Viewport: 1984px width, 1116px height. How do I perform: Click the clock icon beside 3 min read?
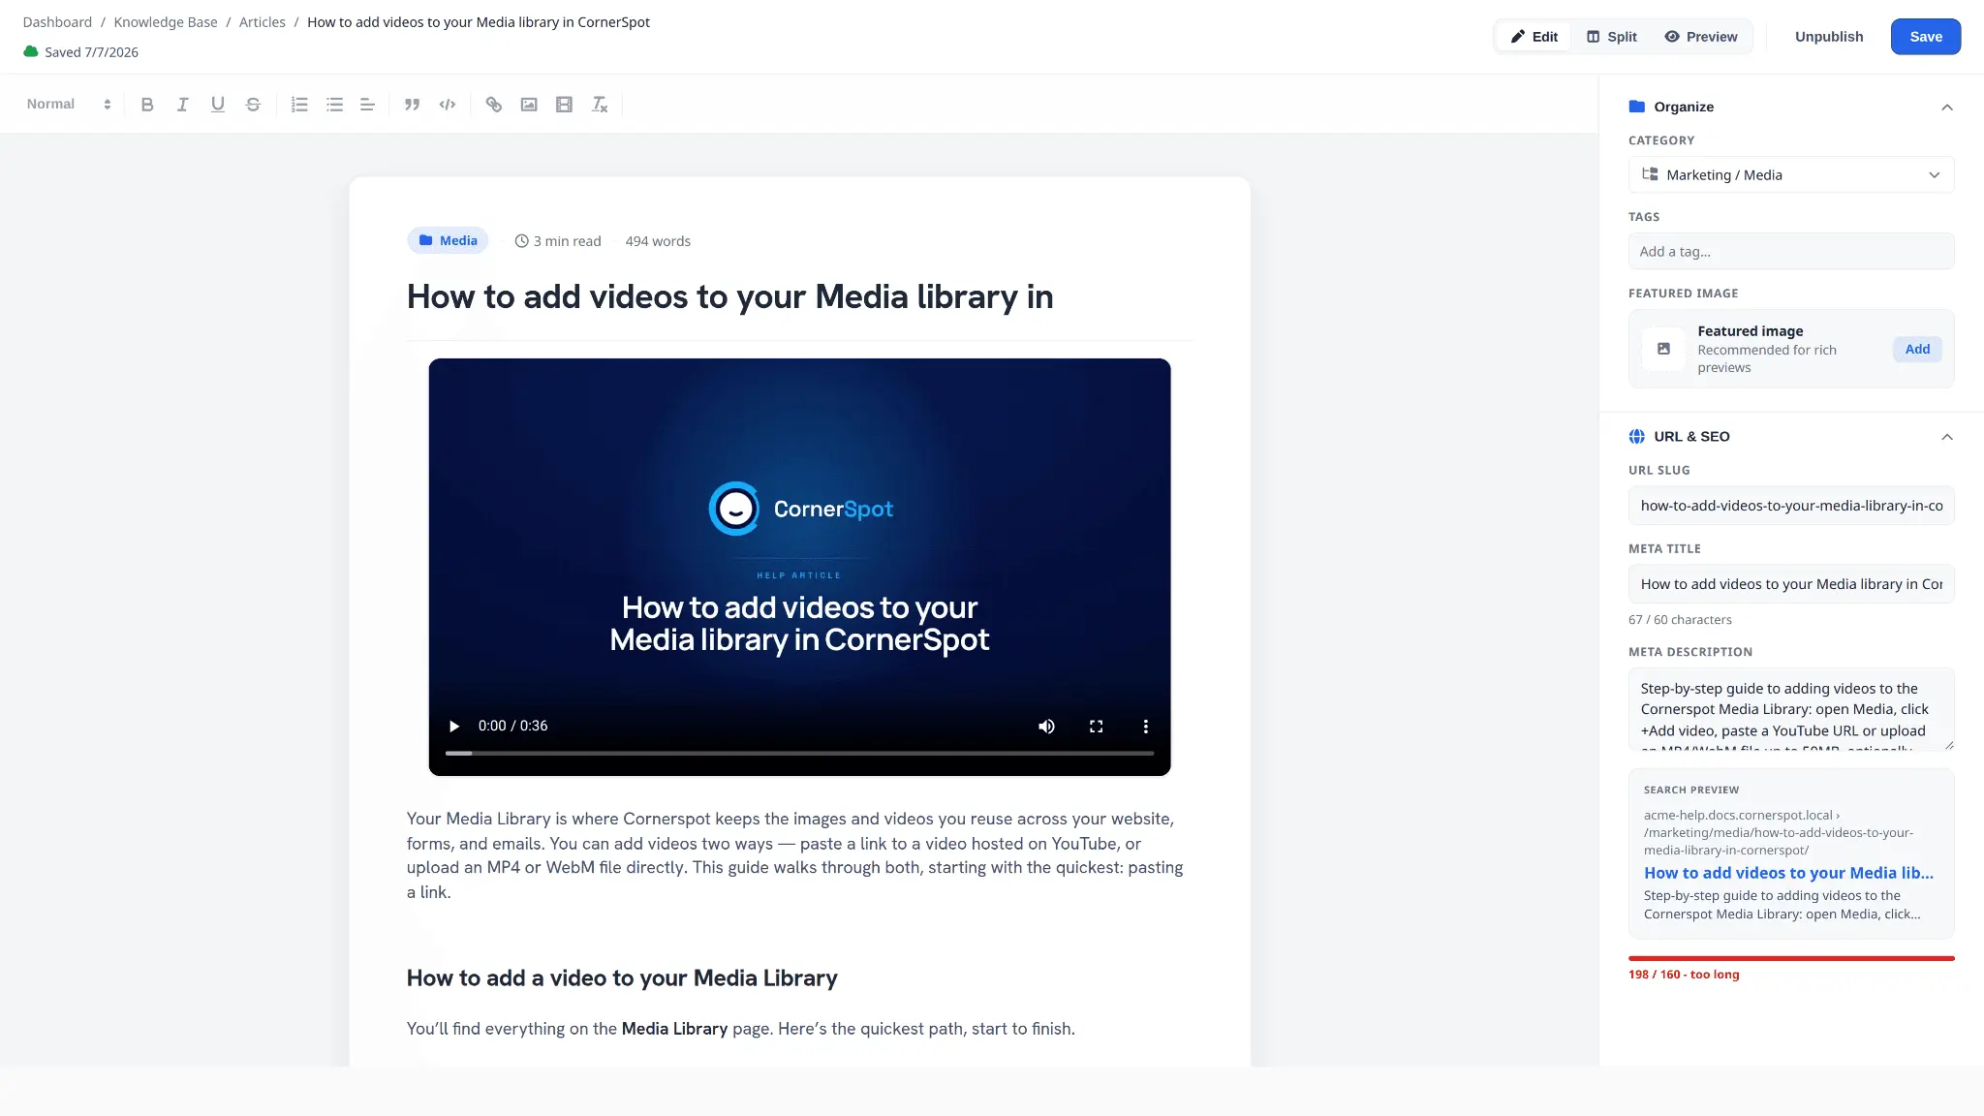tap(521, 241)
